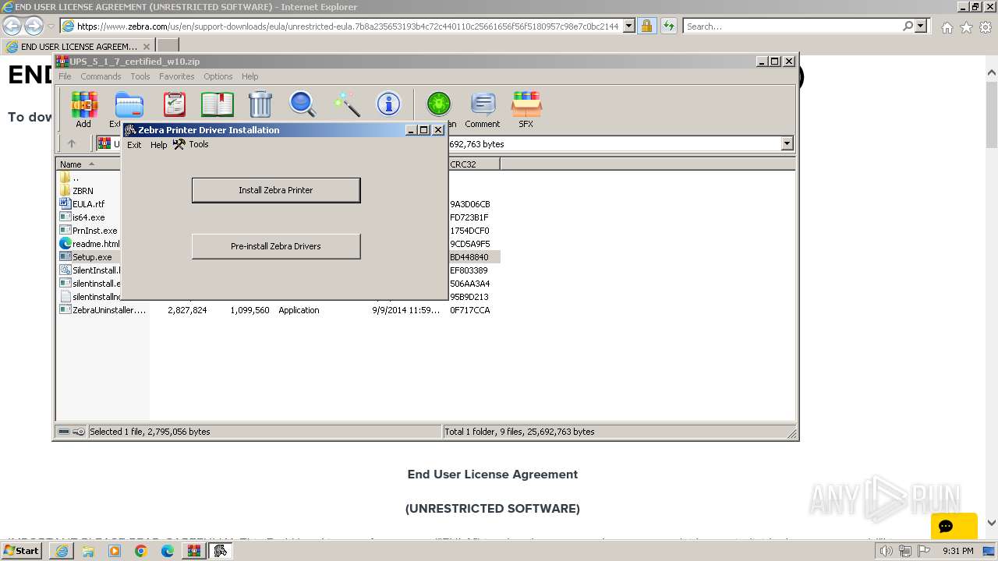Click the Test archive clipboard icon
This screenshot has width=998, height=561.
click(x=175, y=104)
